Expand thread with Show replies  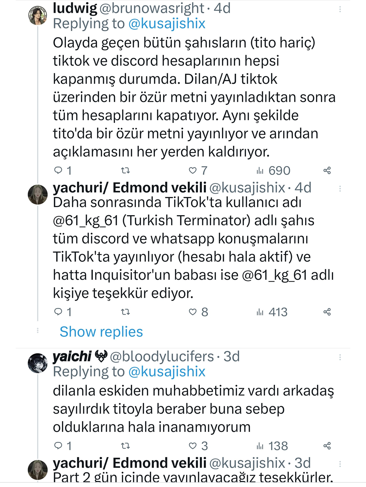click(101, 332)
